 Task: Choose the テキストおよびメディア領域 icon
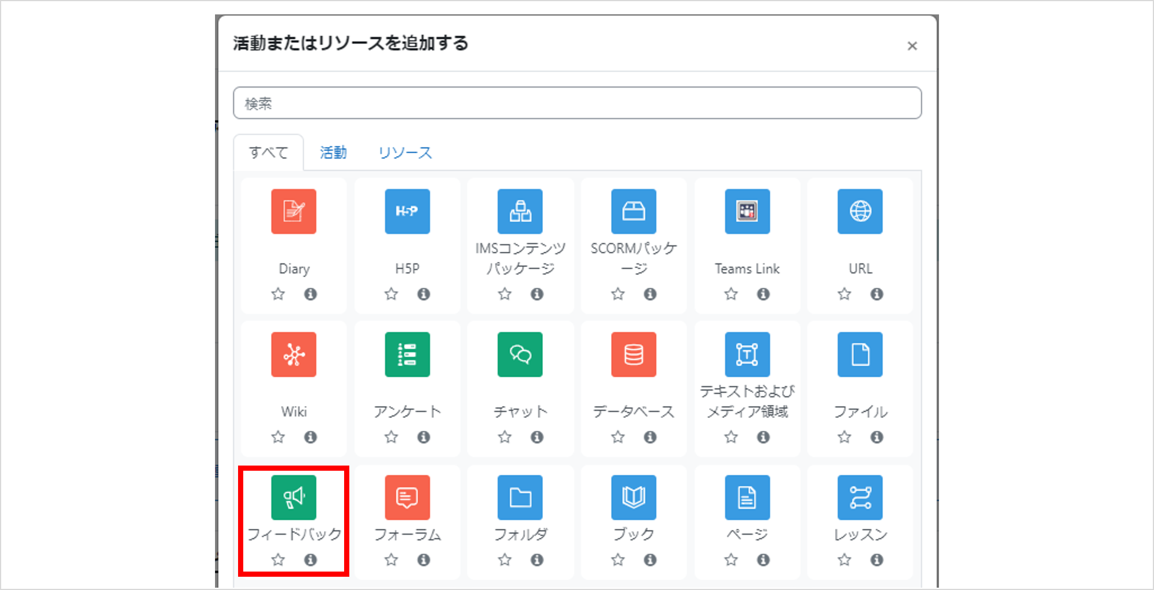[x=747, y=354]
